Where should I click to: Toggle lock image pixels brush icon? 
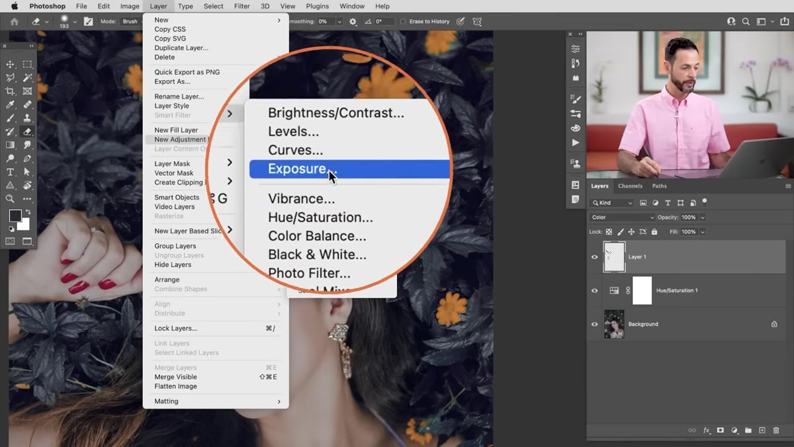620,232
